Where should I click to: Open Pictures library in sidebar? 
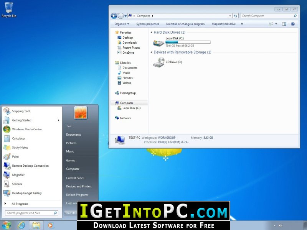click(125, 78)
